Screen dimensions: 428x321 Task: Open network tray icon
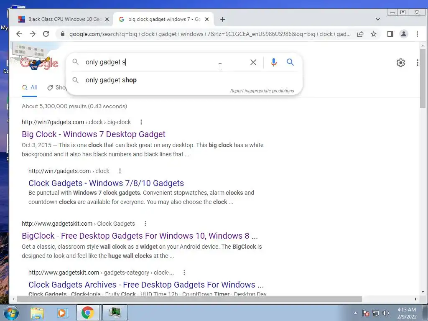(376, 313)
